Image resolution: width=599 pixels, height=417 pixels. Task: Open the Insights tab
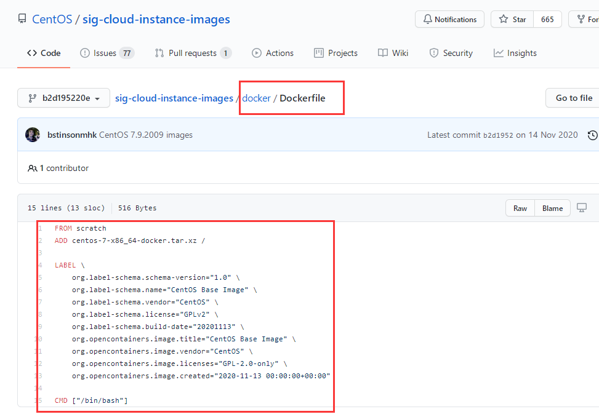[515, 53]
